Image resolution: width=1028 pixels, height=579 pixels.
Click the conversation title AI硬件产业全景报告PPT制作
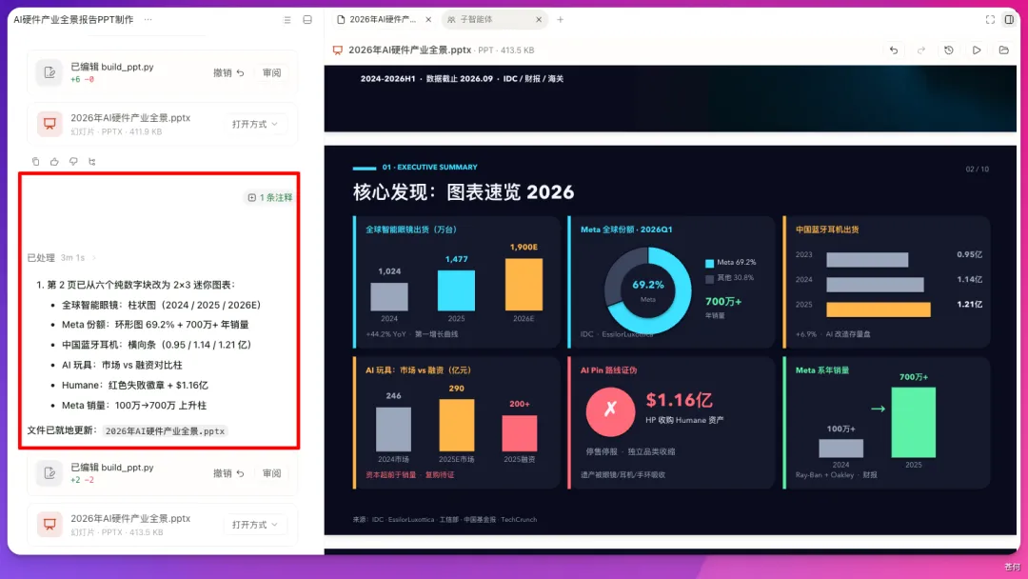click(x=73, y=20)
